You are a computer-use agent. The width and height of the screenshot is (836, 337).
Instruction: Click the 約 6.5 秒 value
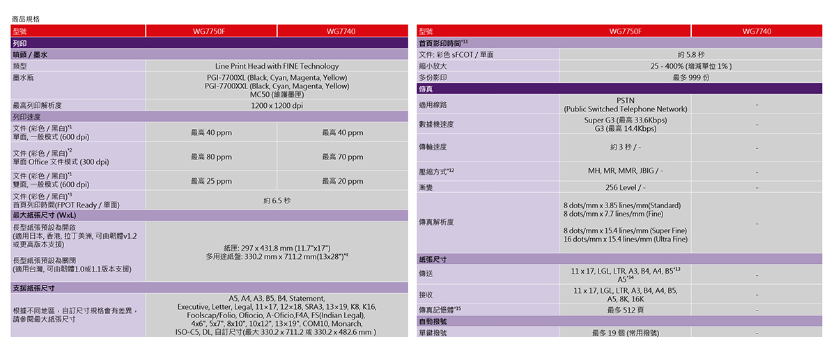point(277,201)
